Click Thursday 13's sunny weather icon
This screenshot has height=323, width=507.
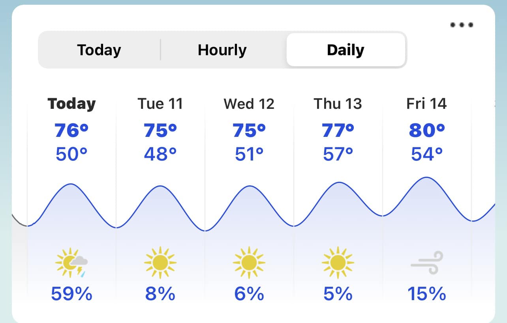click(x=338, y=262)
